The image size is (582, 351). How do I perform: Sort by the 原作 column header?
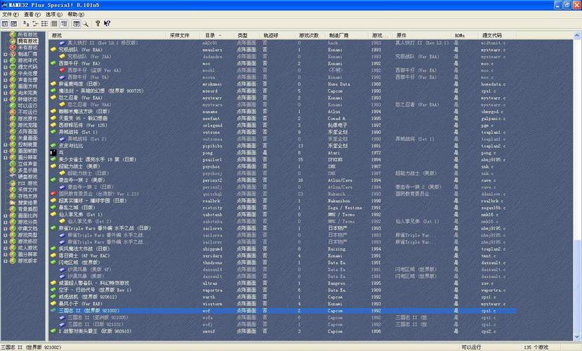coord(423,35)
